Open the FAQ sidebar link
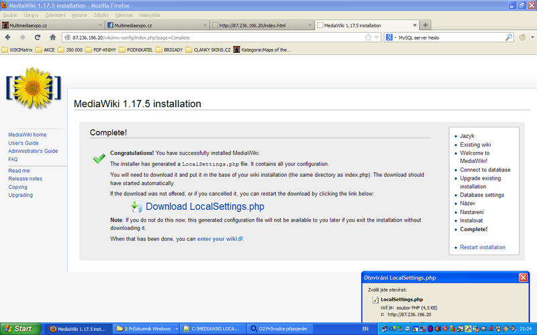The height and width of the screenshot is (335, 537). (13, 159)
